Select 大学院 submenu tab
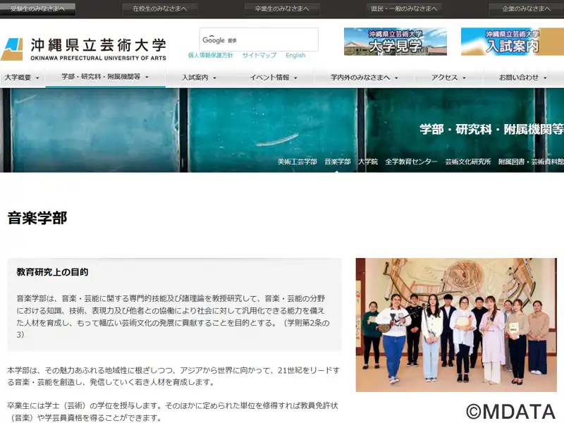Screen dimensions: 564x423 tap(367, 162)
